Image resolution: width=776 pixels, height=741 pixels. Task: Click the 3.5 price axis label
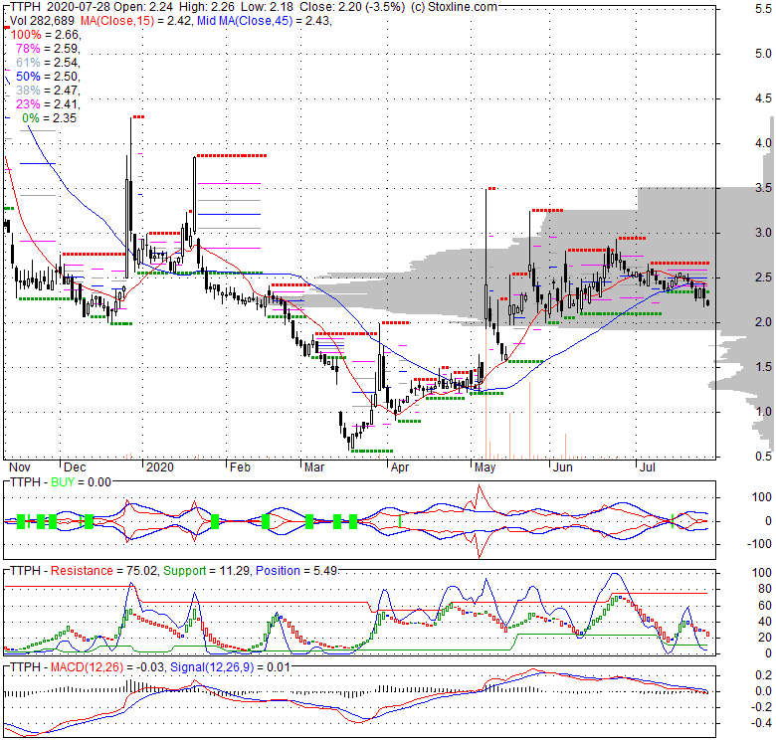(x=763, y=187)
